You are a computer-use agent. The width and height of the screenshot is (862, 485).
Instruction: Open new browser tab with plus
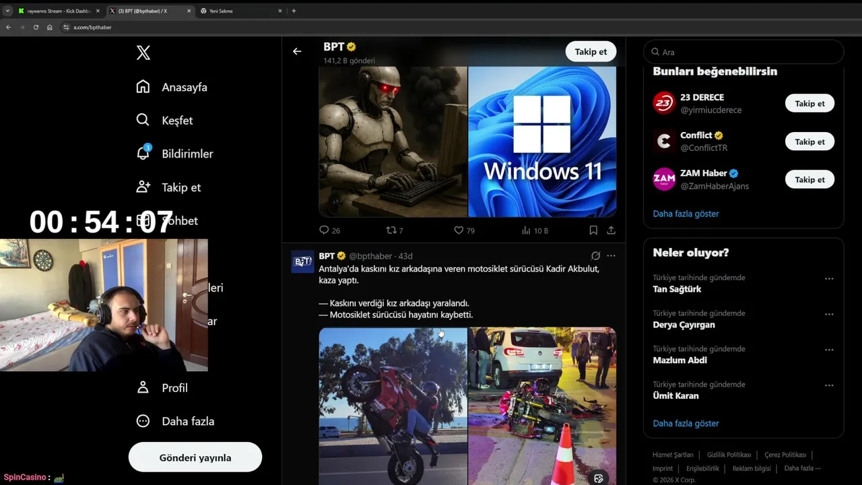294,11
